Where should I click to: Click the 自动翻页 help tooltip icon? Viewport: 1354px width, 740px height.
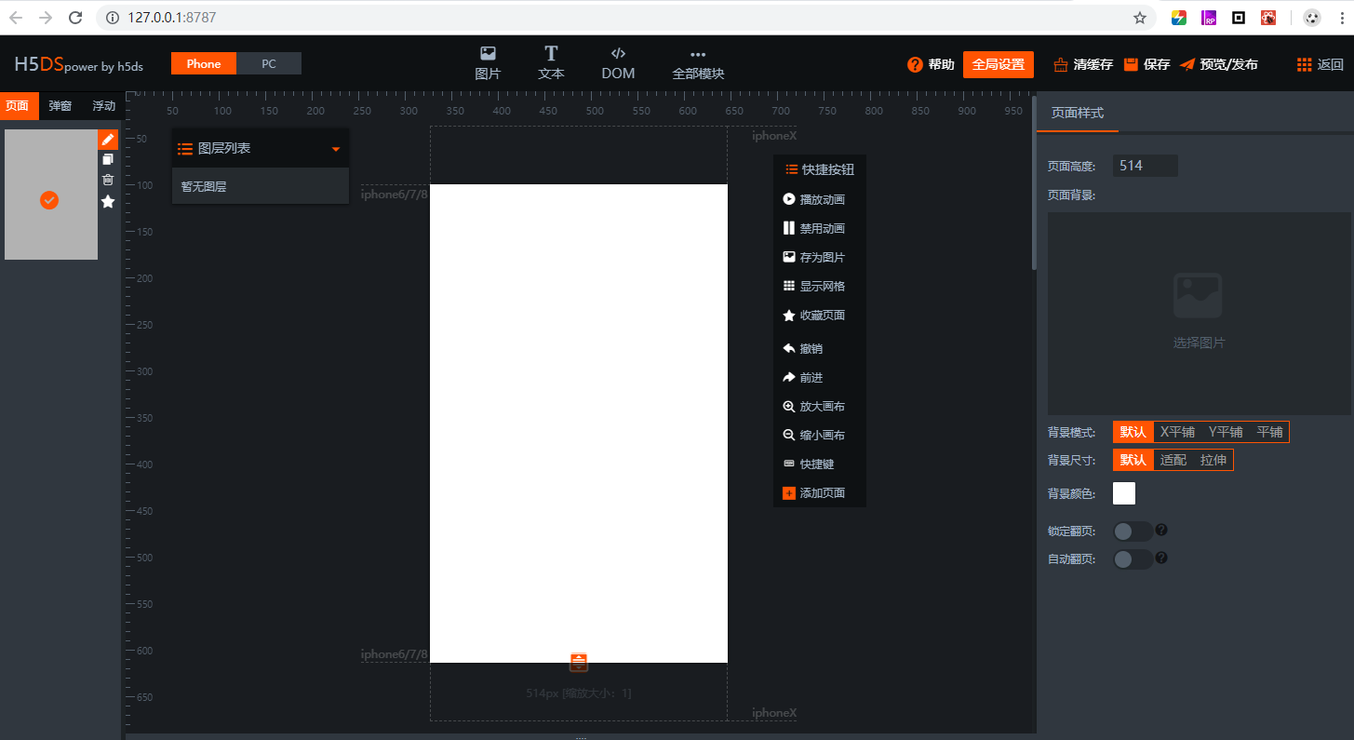[1161, 558]
